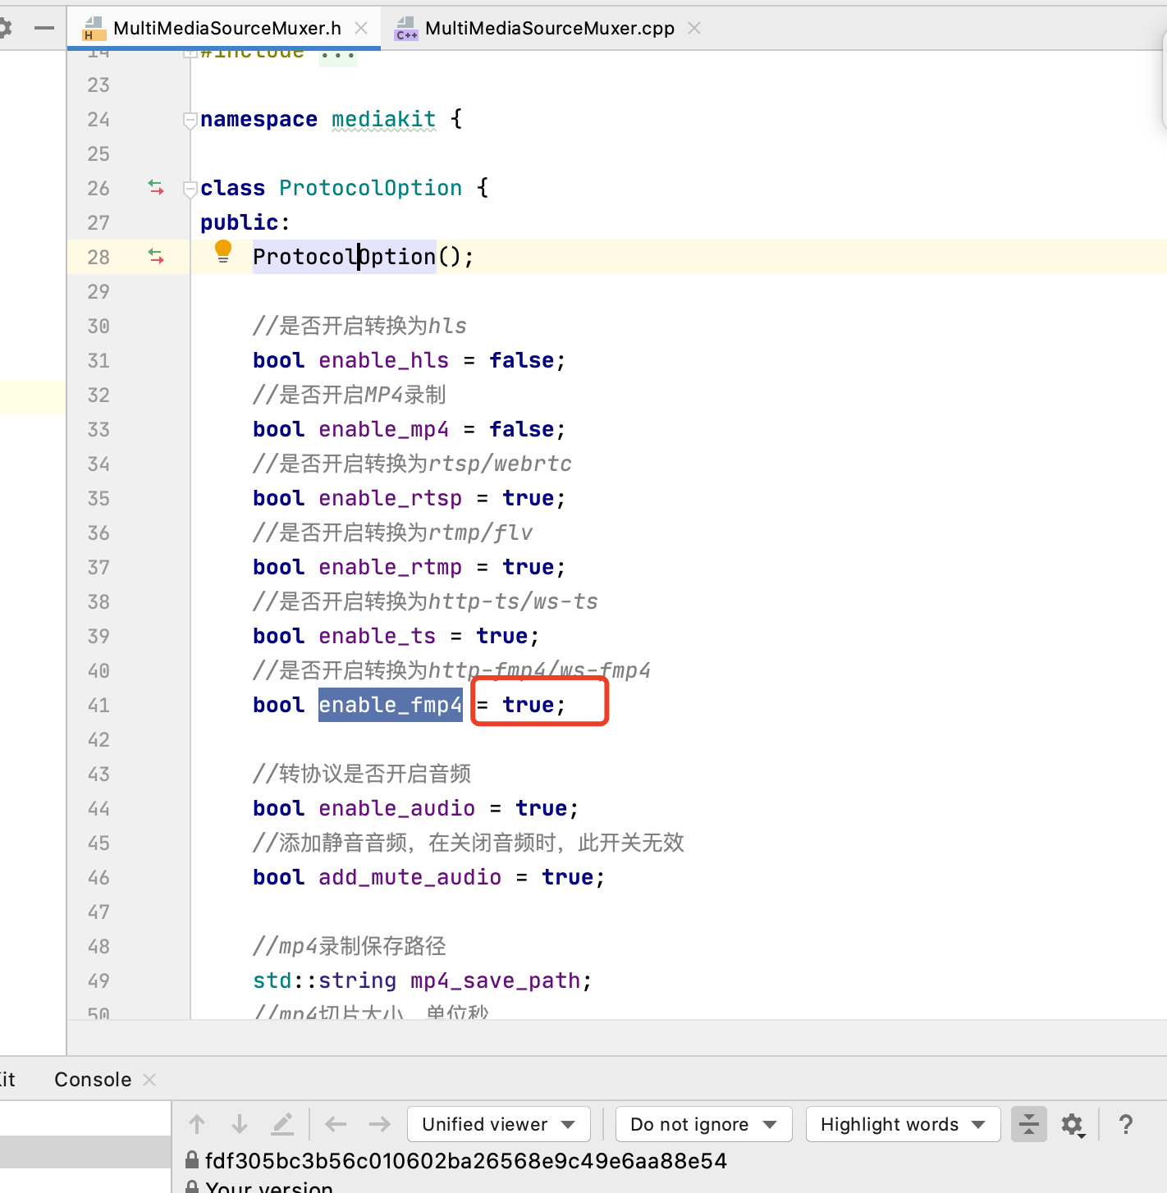Image resolution: width=1167 pixels, height=1193 pixels.
Task: Select the highlighted enable_fmp4 identifier
Action: 390,704
